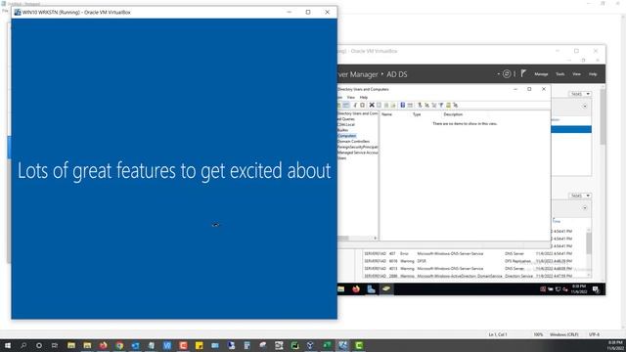The width and height of the screenshot is (626, 352).
Task: Open the Manage menu in Server Manager
Action: pyautogui.click(x=541, y=74)
